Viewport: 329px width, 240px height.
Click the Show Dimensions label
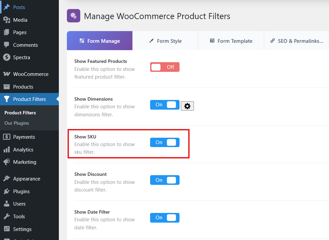pyautogui.click(x=93, y=99)
